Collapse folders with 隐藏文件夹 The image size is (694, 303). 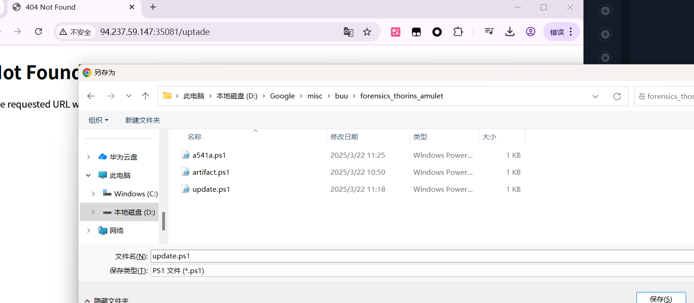(x=106, y=300)
